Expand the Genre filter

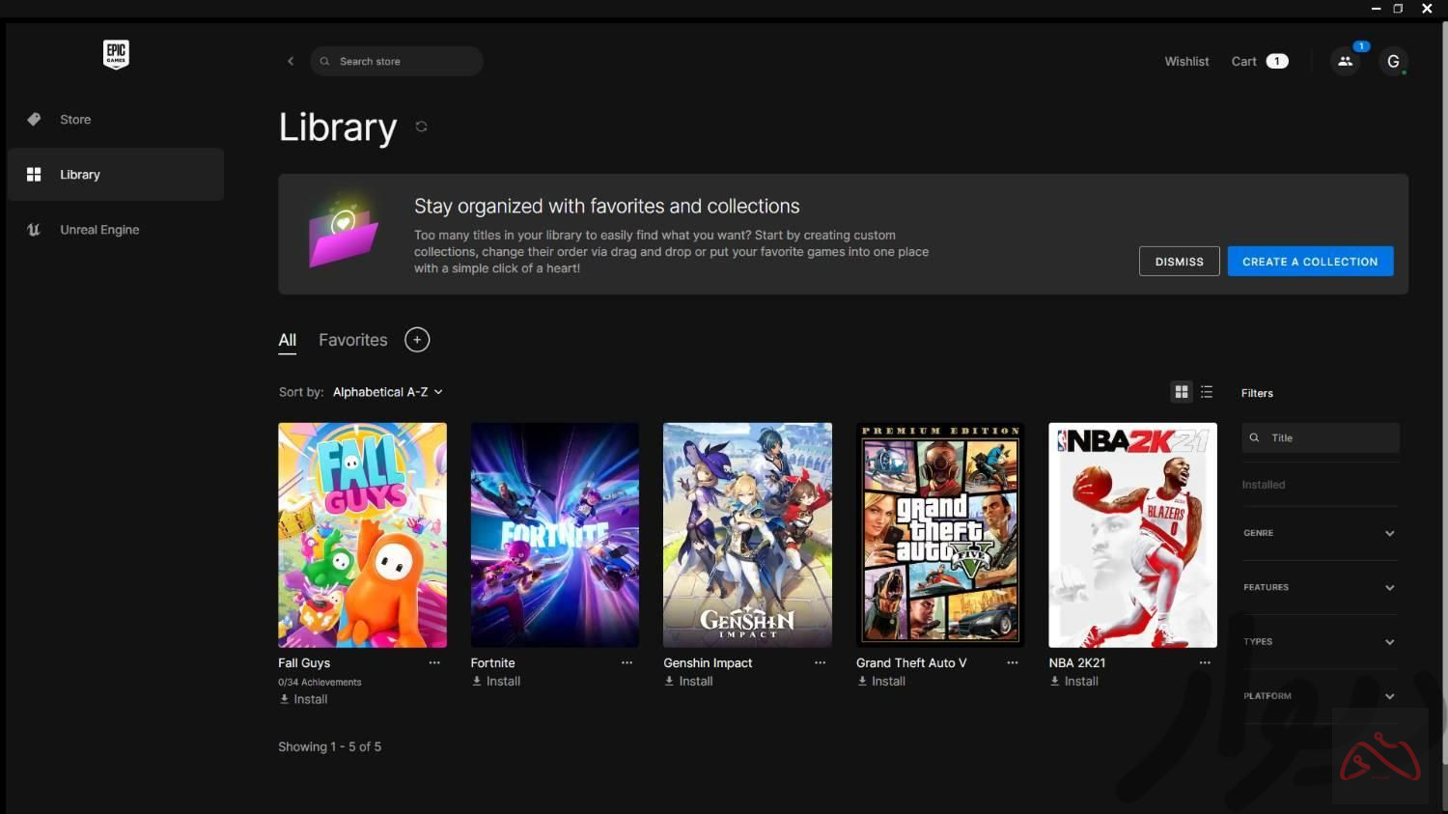1320,533
